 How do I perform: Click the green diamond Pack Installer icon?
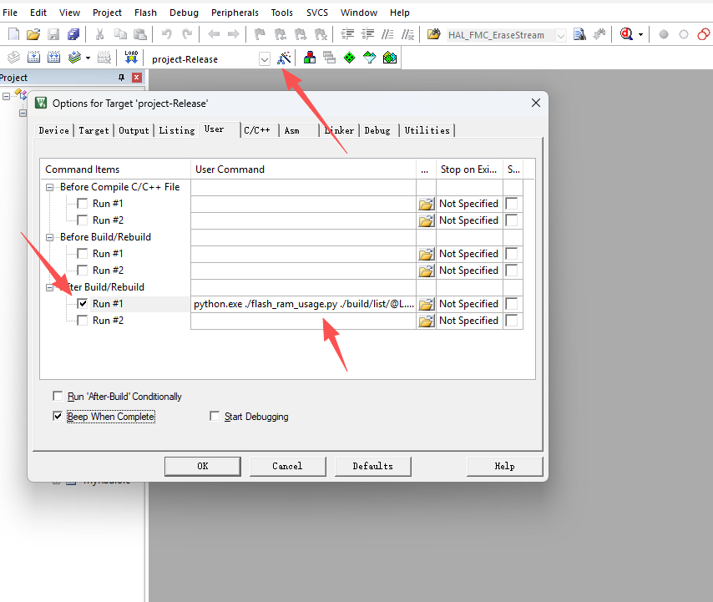pyautogui.click(x=349, y=58)
